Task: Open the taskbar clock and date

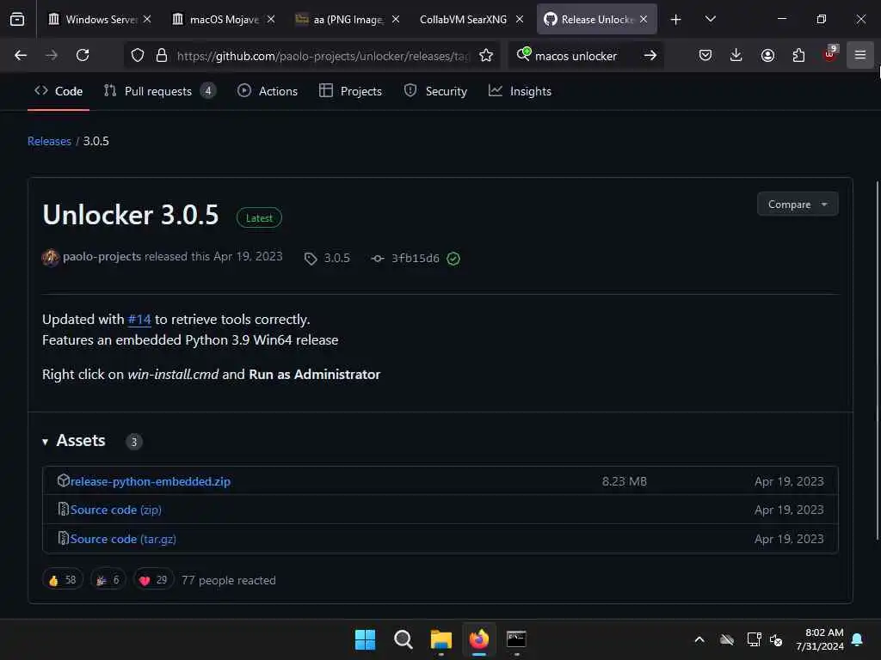Action: coord(820,639)
